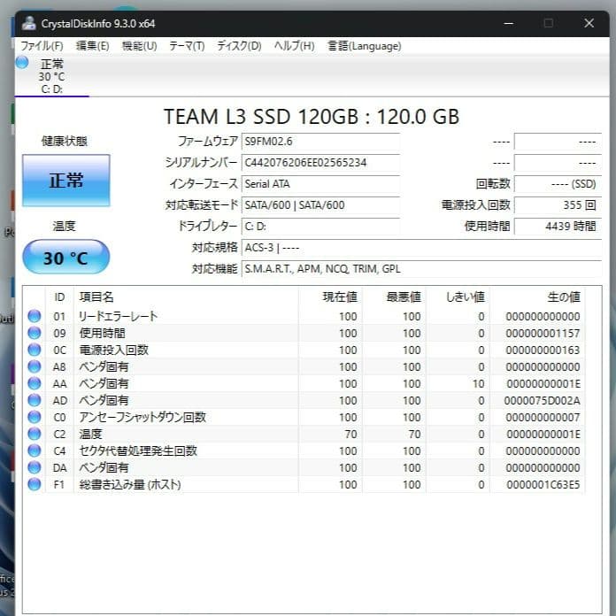Image resolution: width=616 pixels, height=616 pixels.
Task: Click the しきい値 column header
Action: [458, 297]
